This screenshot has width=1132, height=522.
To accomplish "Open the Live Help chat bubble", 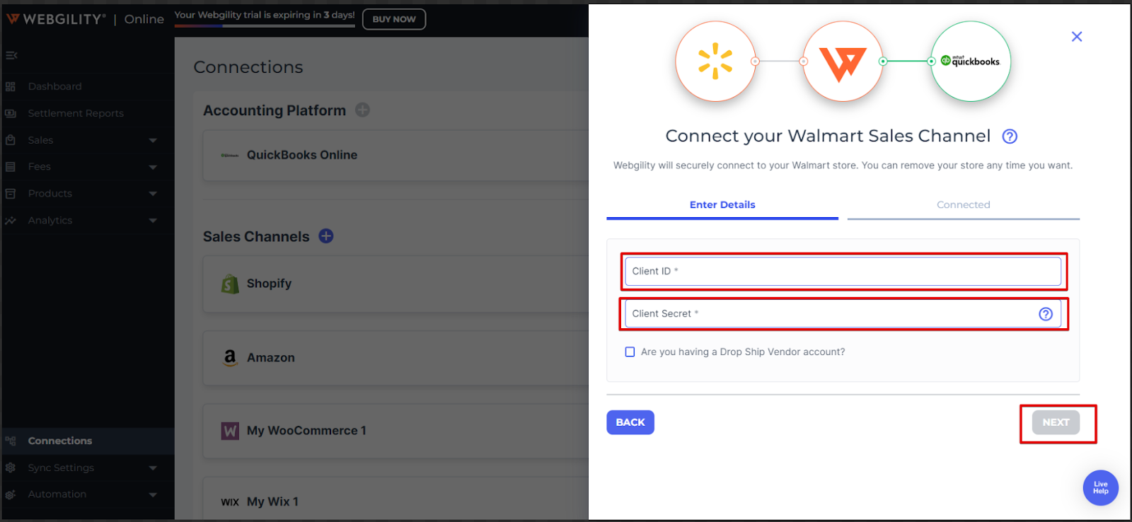I will [1100, 488].
